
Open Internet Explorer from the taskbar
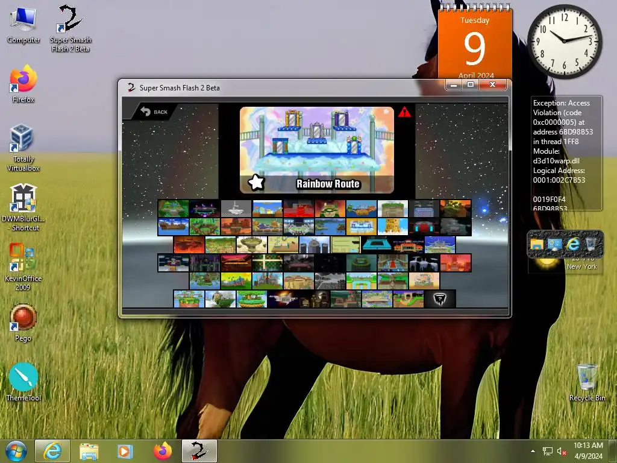coord(52,451)
